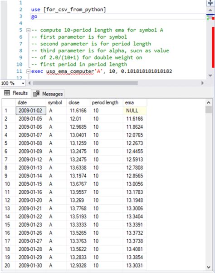The height and width of the screenshot is (273, 215).
Task: Click the ema column header
Action: [135, 102]
